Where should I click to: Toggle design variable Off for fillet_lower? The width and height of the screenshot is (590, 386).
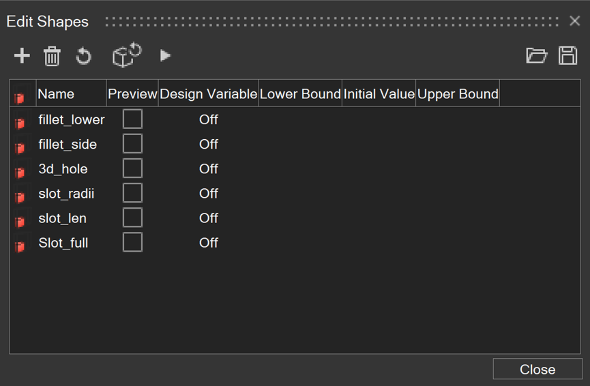click(209, 119)
